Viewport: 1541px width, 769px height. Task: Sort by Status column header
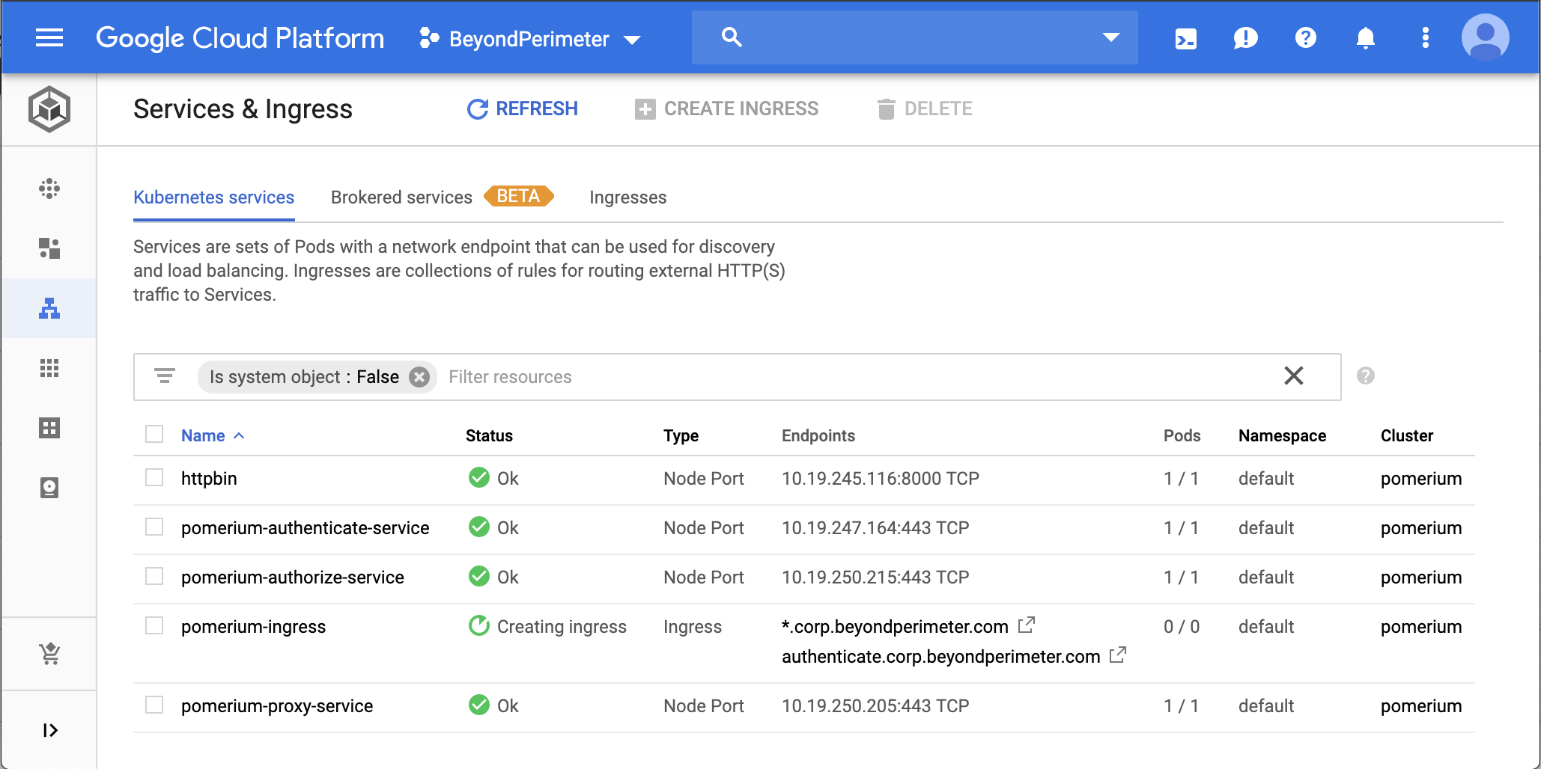pyautogui.click(x=489, y=435)
